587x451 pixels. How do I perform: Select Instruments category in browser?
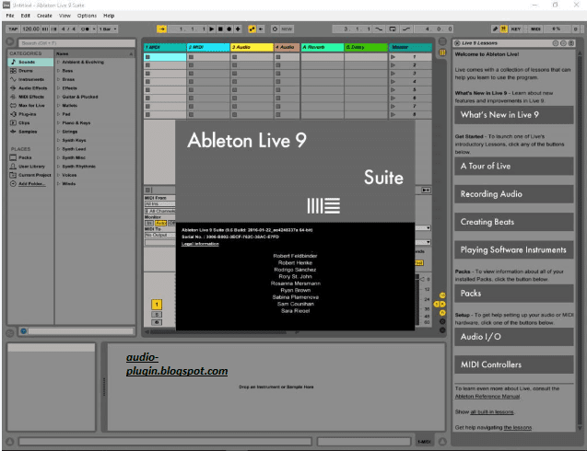tap(30, 79)
